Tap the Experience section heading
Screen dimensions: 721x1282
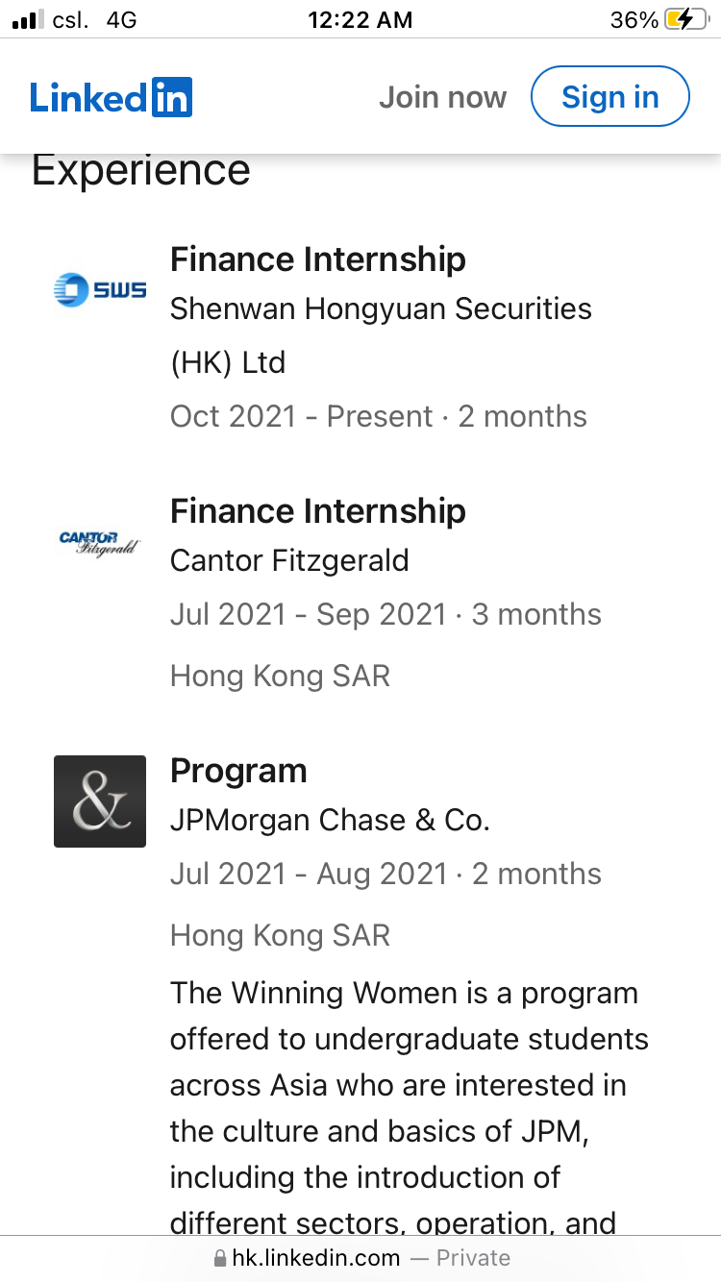(141, 170)
